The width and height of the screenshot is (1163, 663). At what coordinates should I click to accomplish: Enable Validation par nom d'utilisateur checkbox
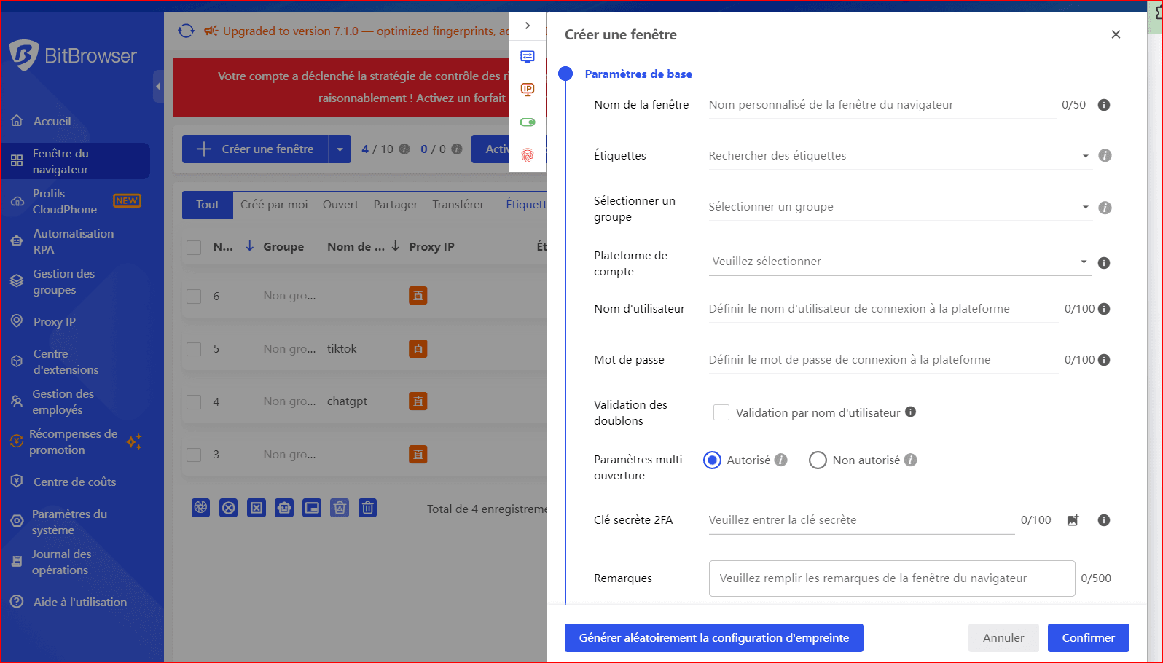click(721, 412)
